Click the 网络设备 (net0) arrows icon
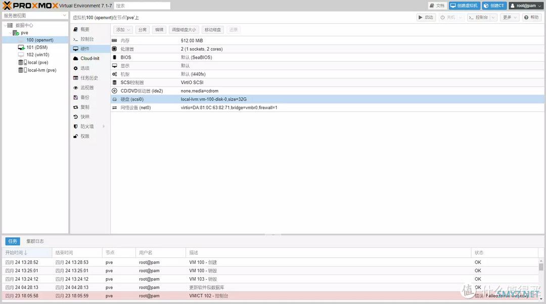The height and width of the screenshot is (304, 546). (x=114, y=108)
